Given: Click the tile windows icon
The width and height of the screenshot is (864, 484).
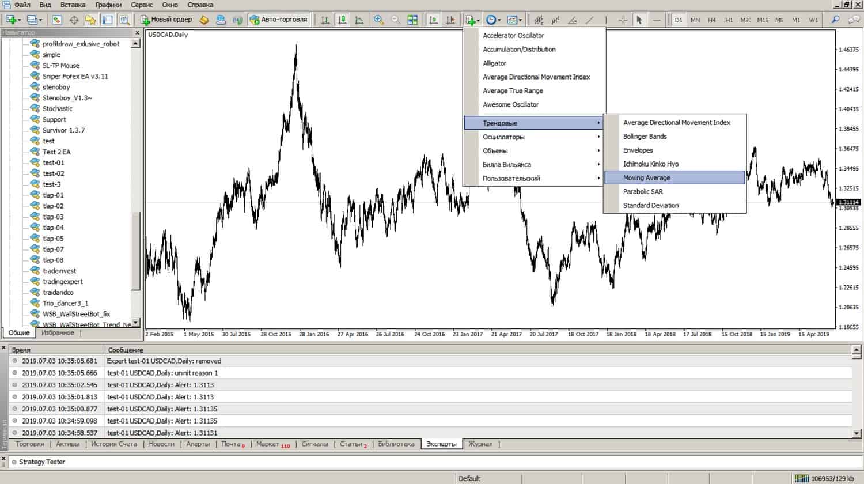Looking at the screenshot, I should [x=412, y=20].
